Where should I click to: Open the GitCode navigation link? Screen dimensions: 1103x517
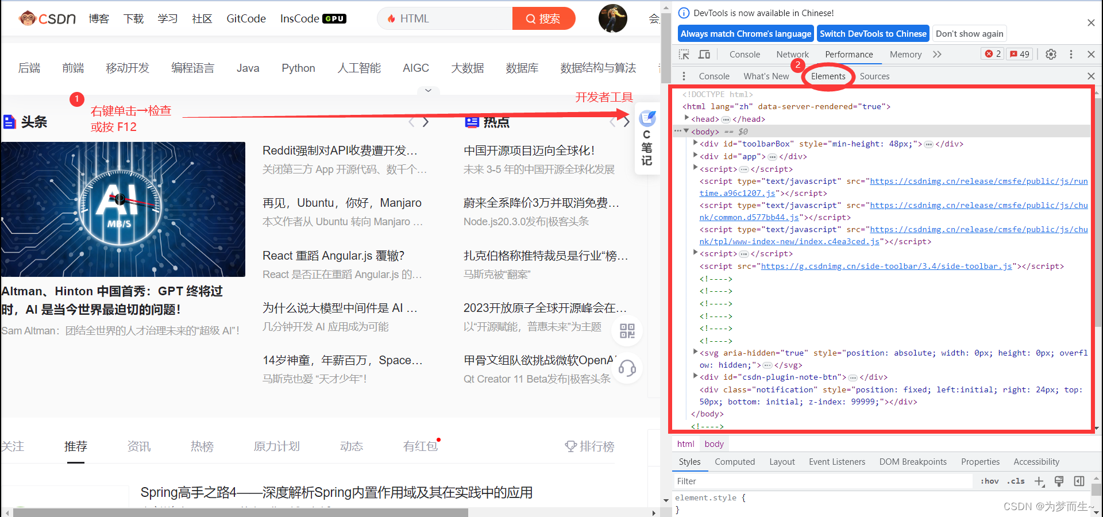click(x=246, y=18)
